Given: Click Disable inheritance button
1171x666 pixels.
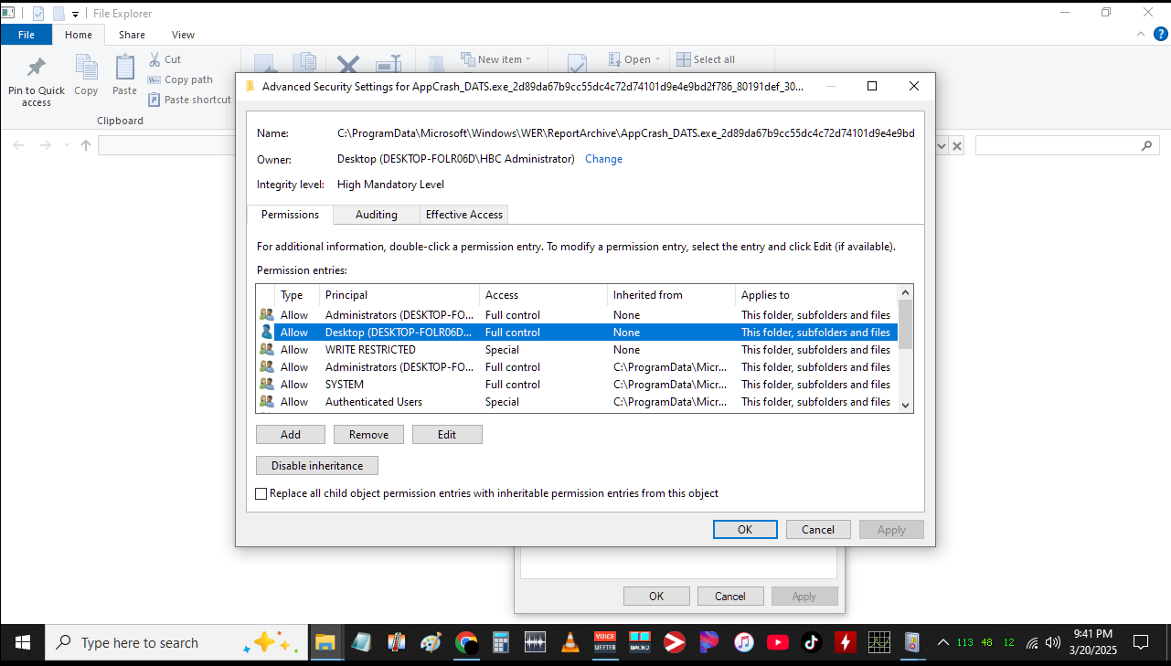Looking at the screenshot, I should 317,466.
